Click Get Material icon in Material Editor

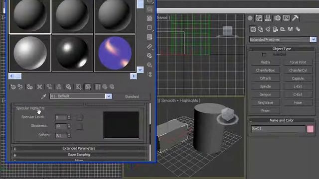click(13, 87)
